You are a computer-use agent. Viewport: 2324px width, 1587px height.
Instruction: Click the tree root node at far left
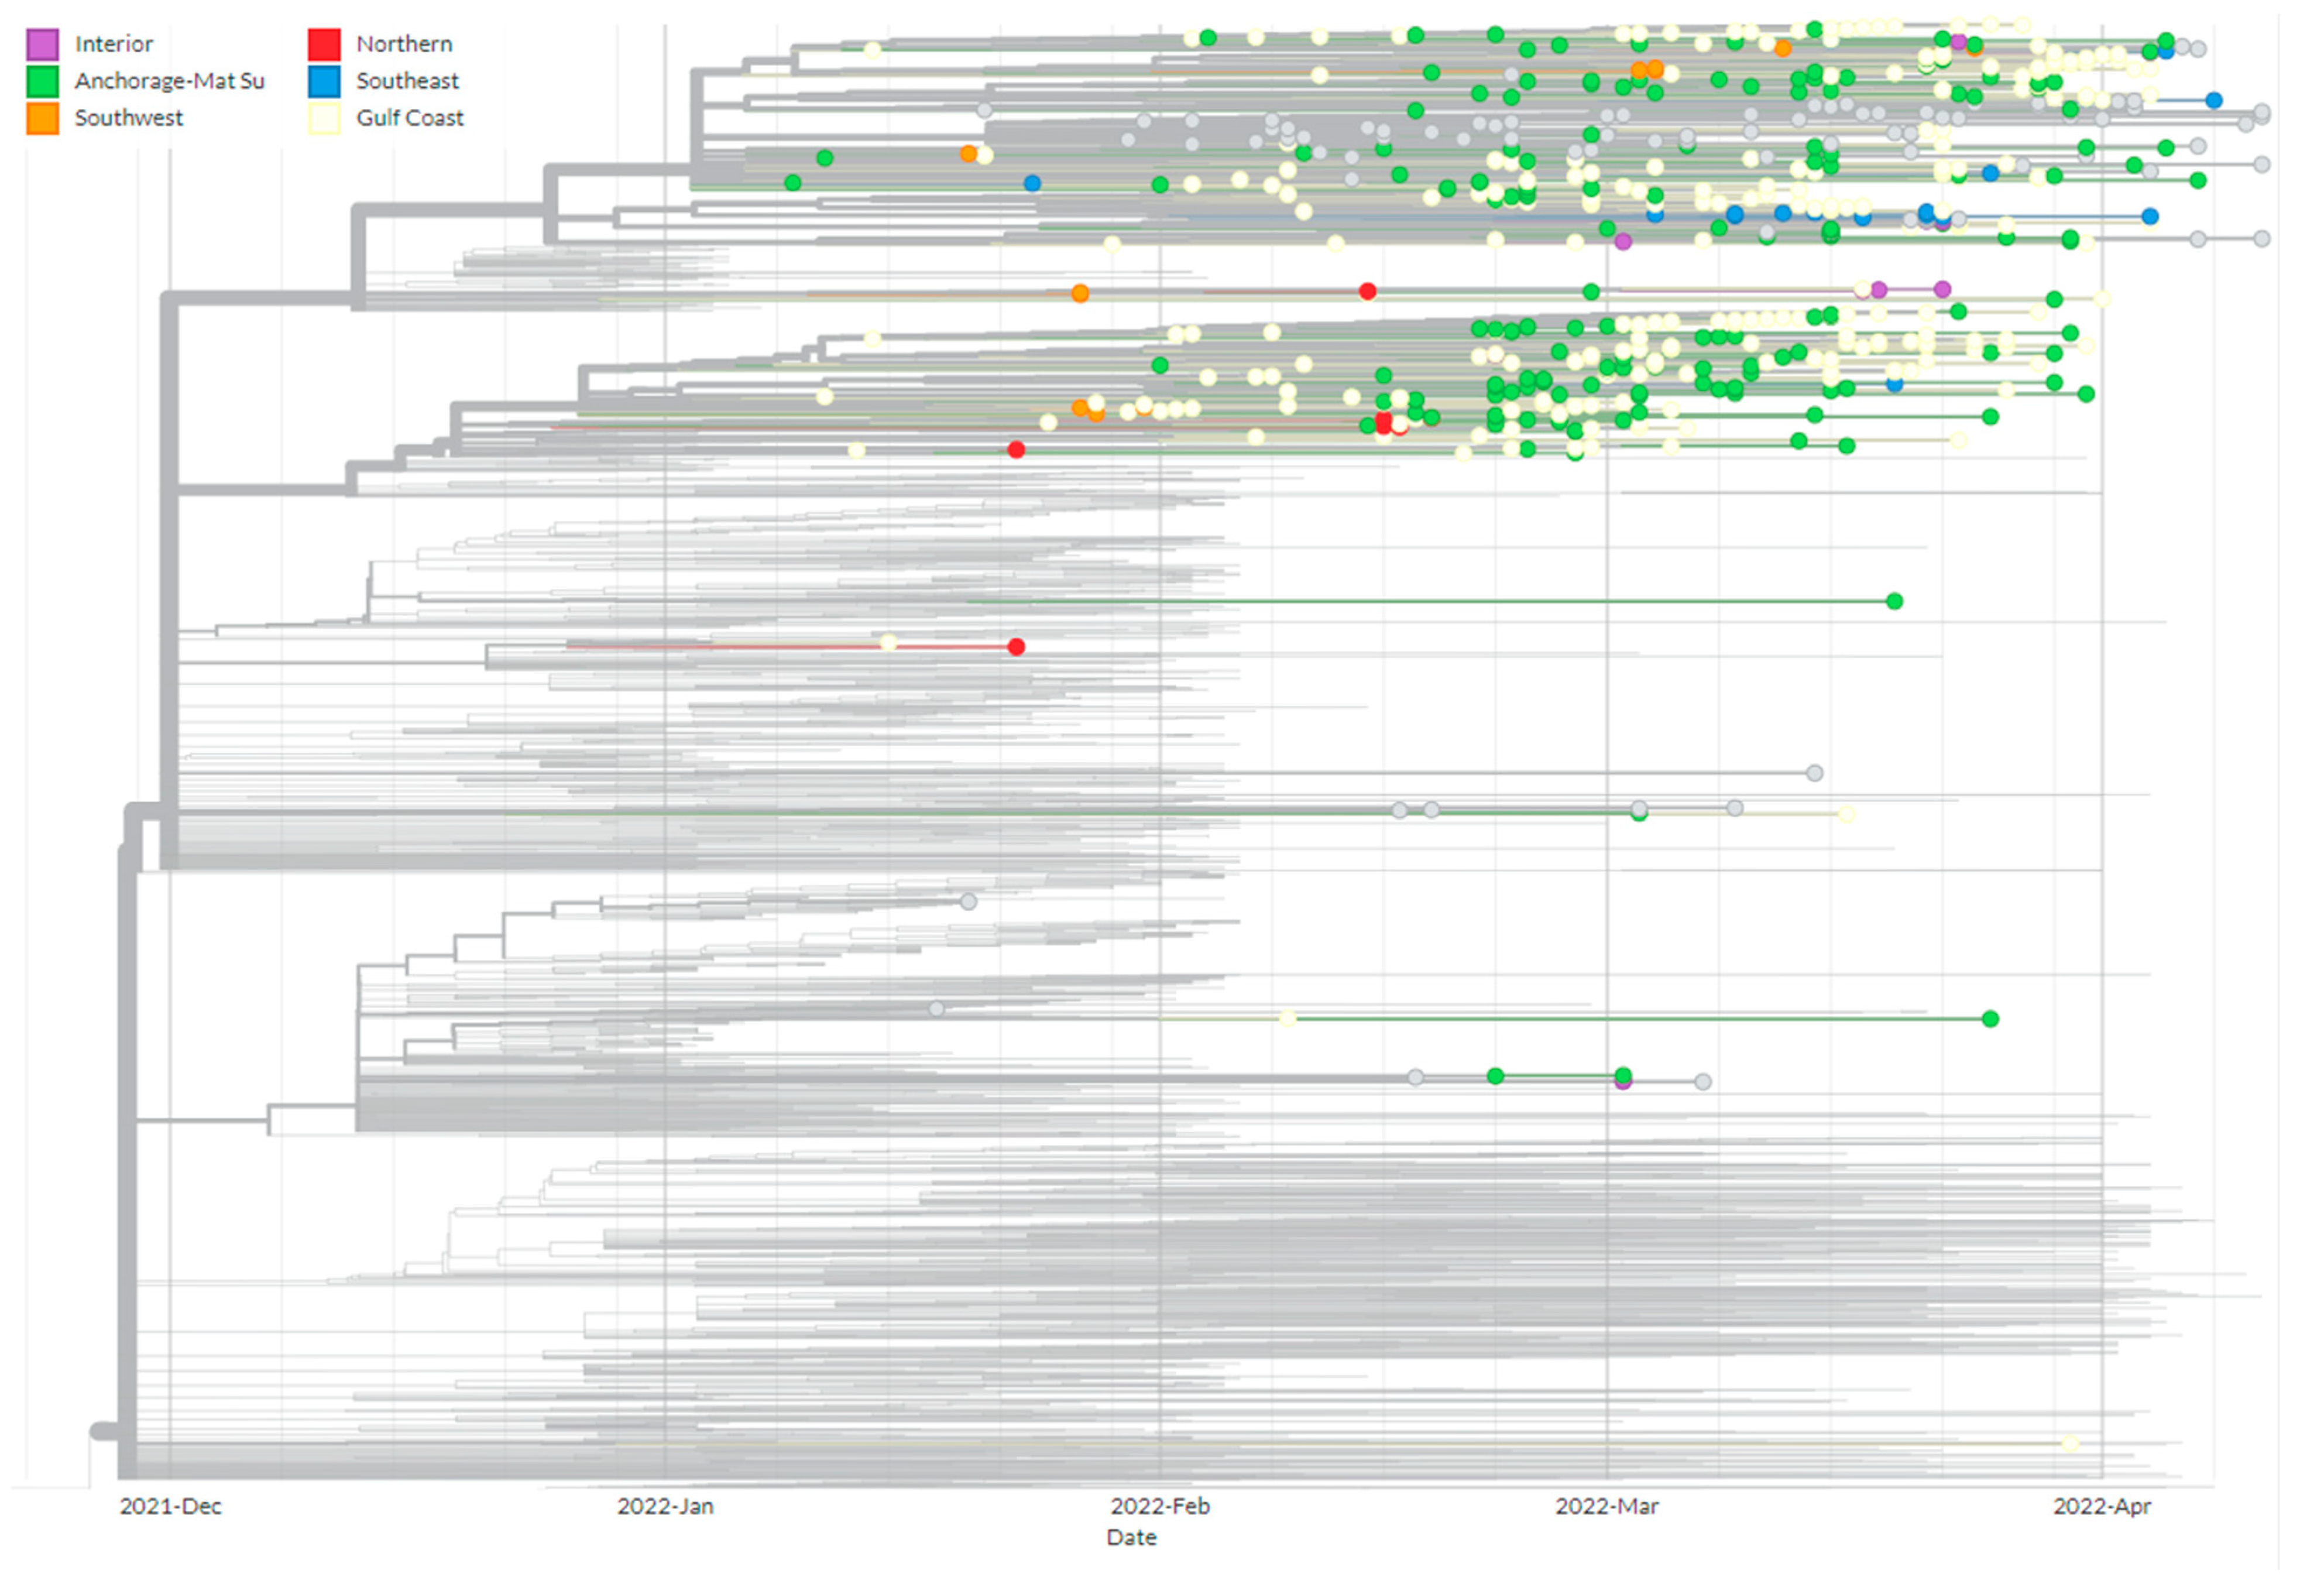tap(101, 1431)
